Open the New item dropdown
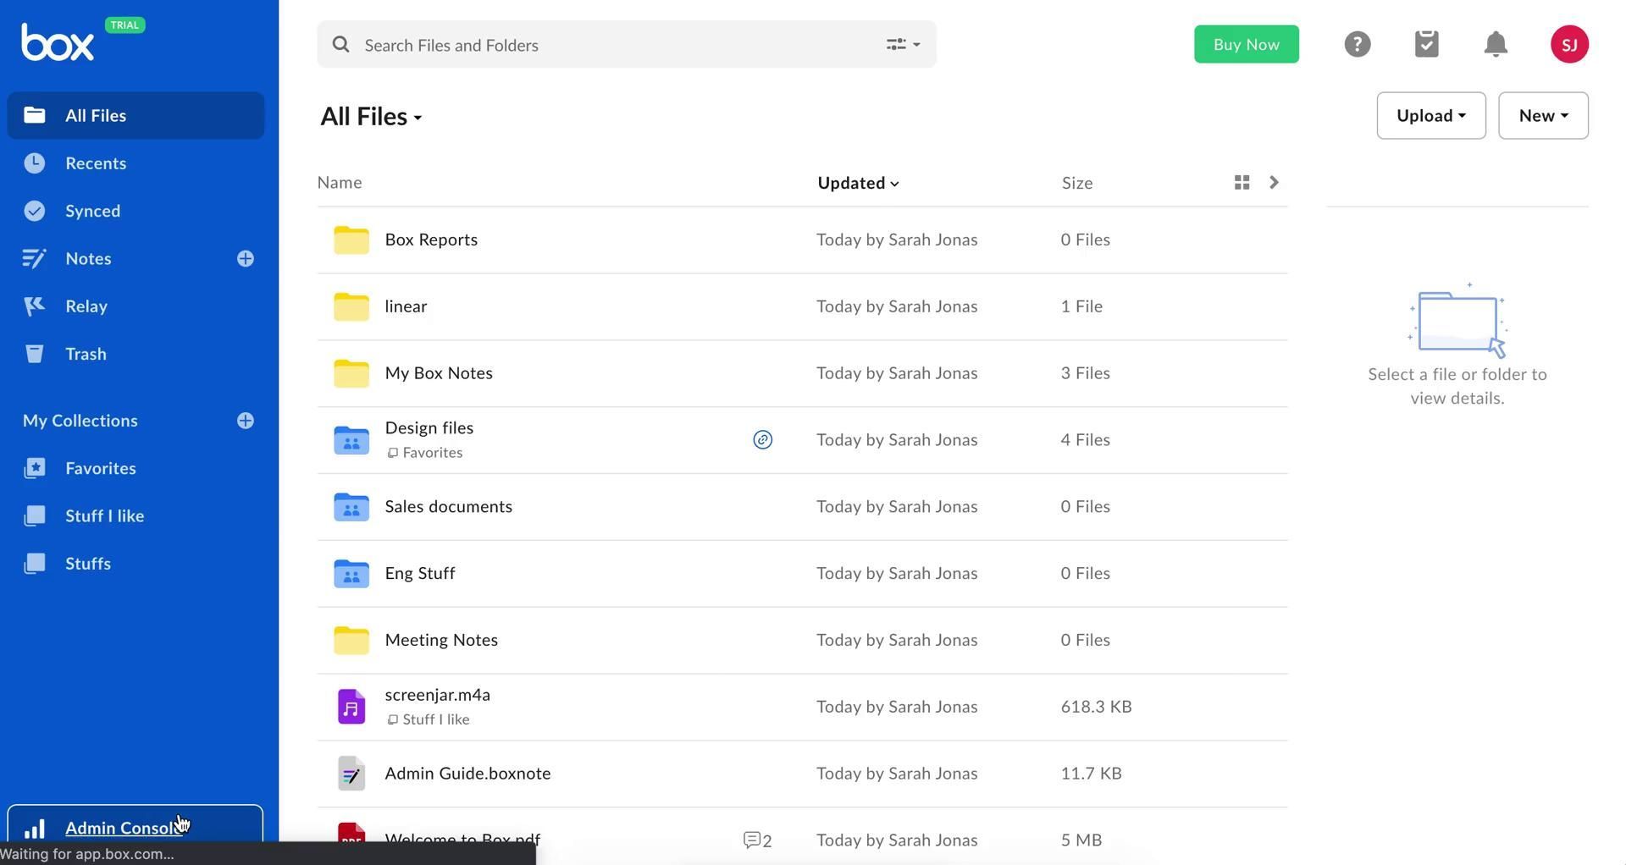 [x=1542, y=116]
